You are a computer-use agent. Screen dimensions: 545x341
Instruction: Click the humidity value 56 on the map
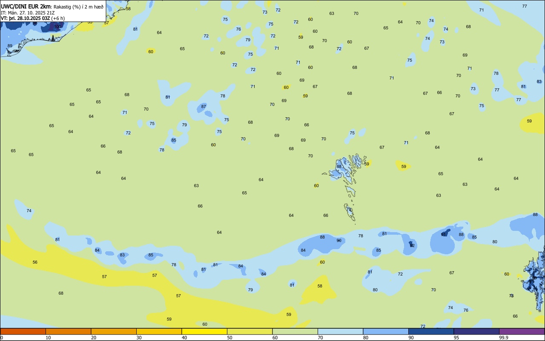tap(35, 262)
